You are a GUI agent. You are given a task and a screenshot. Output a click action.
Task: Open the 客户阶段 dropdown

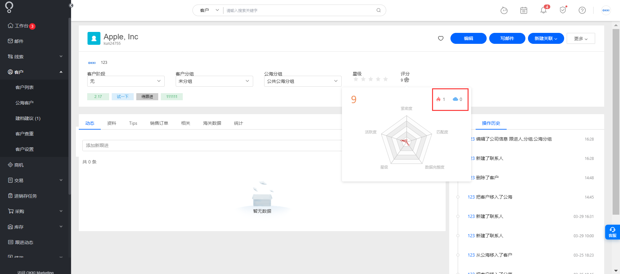point(126,81)
